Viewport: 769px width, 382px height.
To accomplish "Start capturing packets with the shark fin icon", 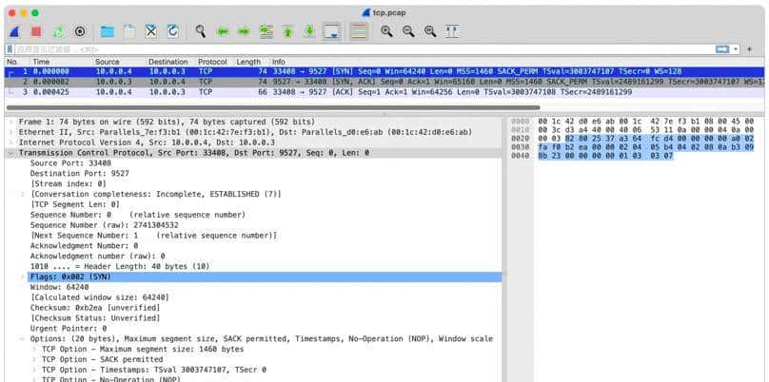I will pyautogui.click(x=14, y=31).
